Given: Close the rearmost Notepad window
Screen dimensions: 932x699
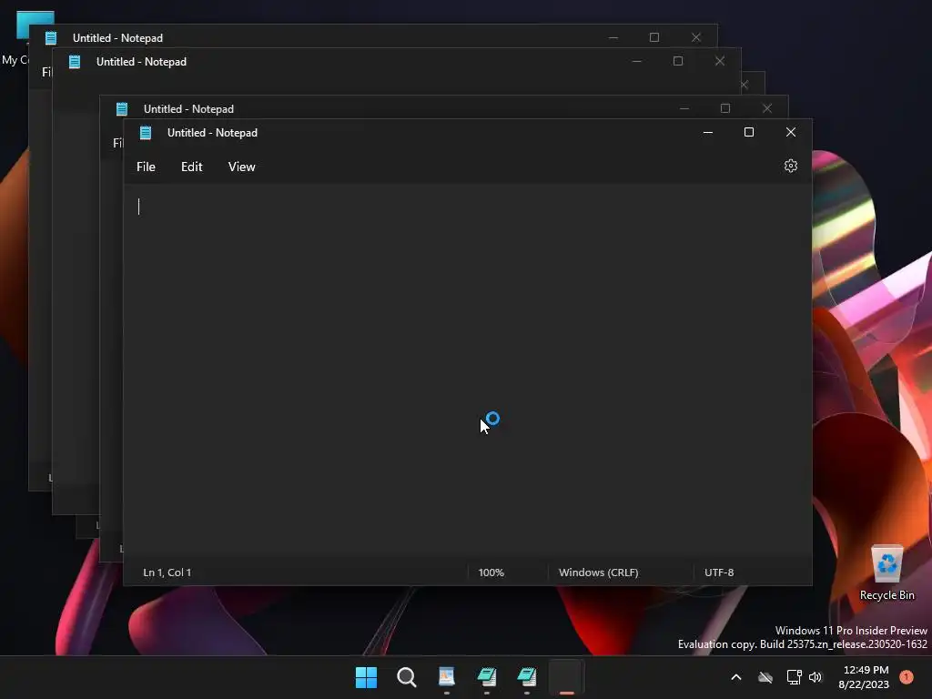Looking at the screenshot, I should [x=696, y=37].
